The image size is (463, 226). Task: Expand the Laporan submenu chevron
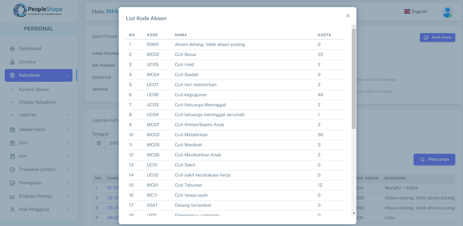coord(67,115)
